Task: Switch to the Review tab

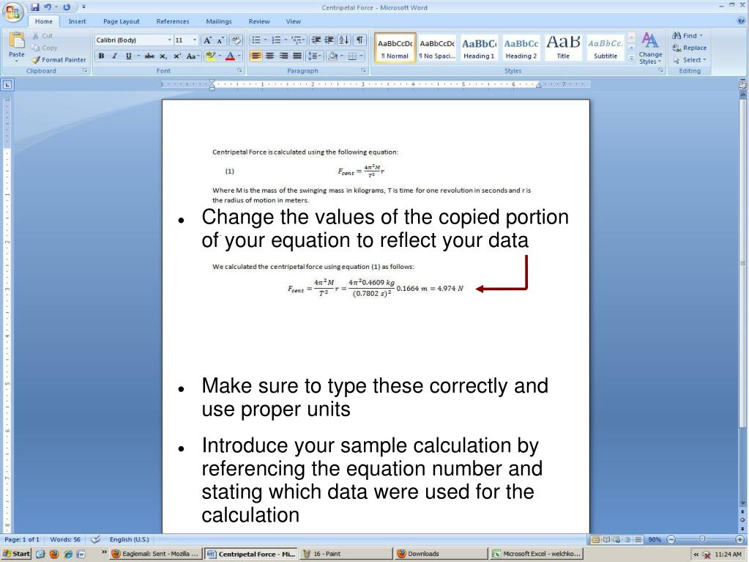Action: click(x=259, y=21)
